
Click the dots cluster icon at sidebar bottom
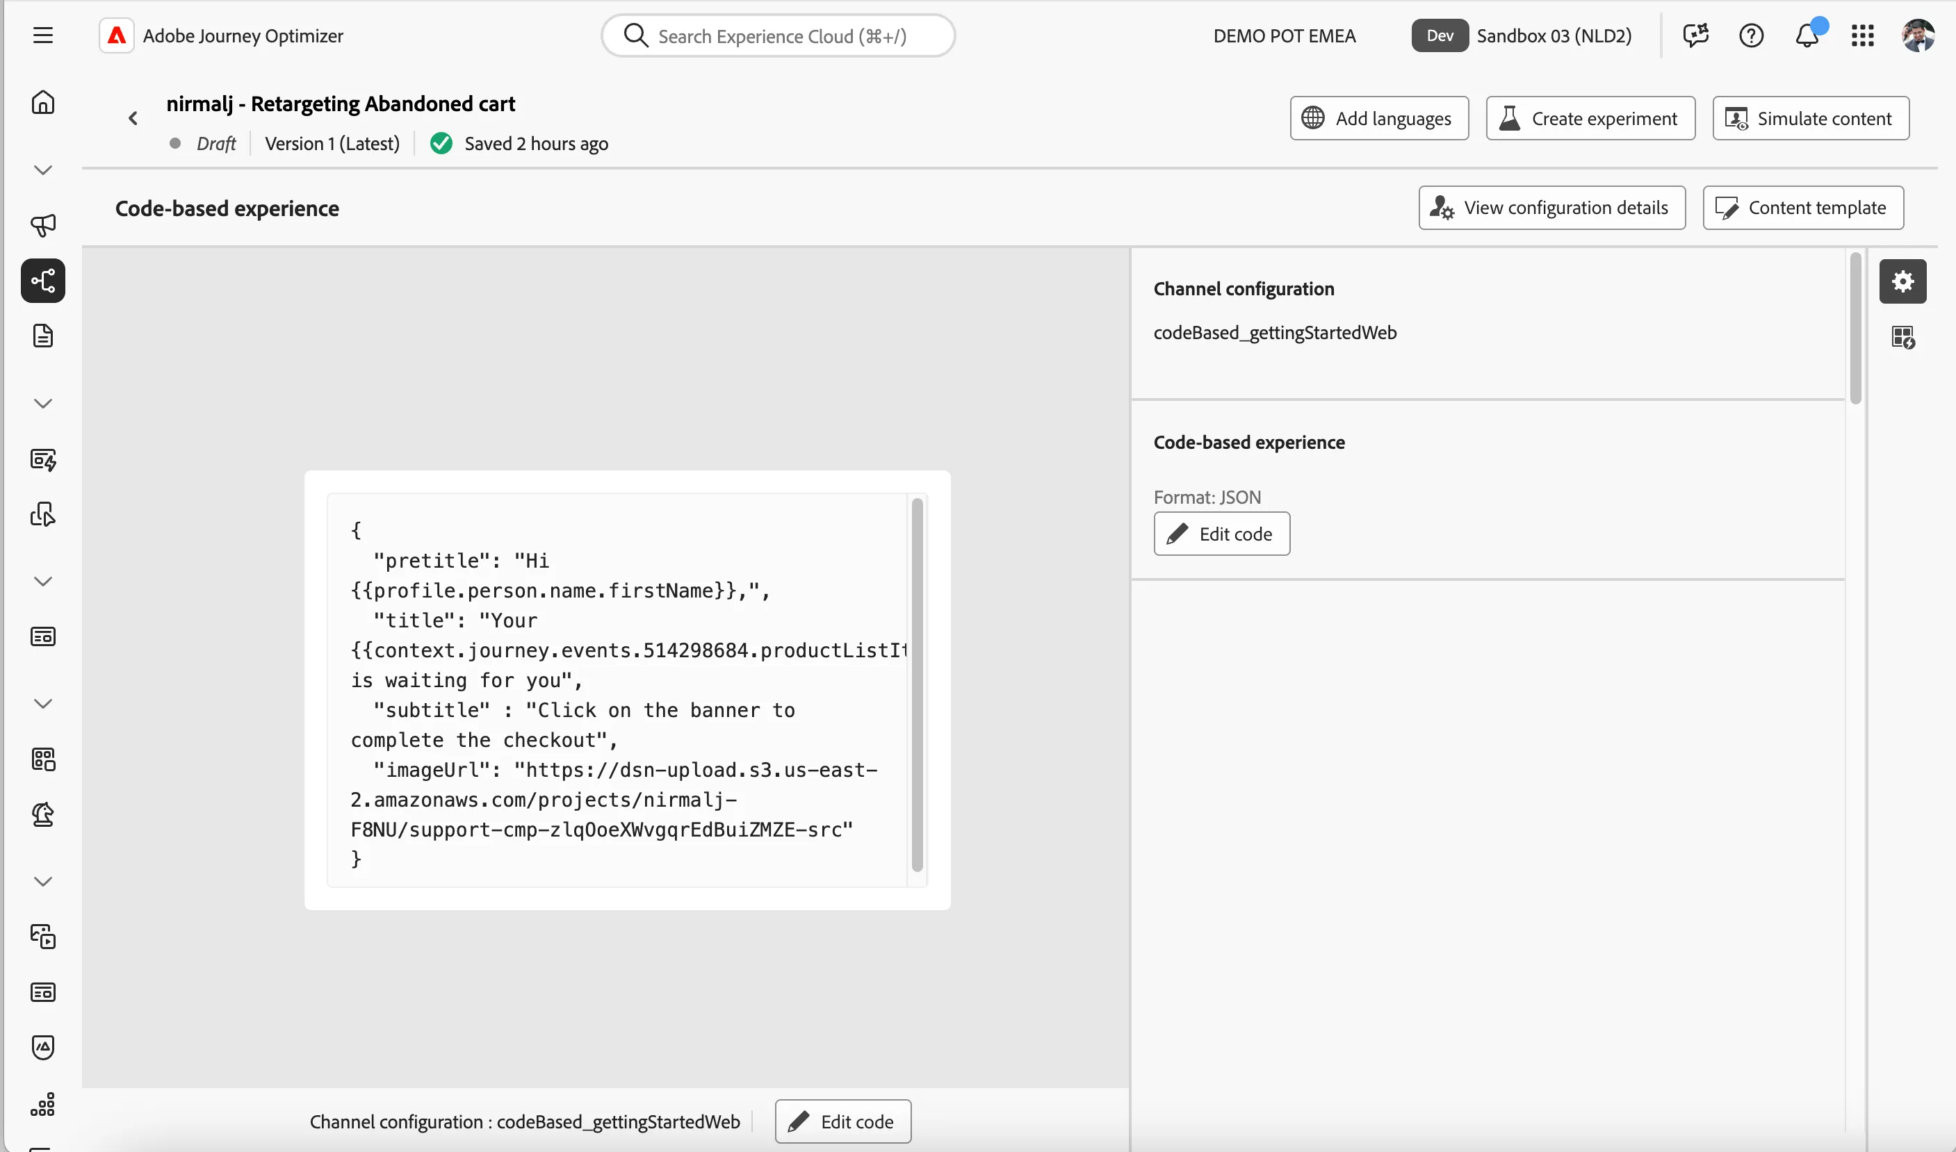42,1105
